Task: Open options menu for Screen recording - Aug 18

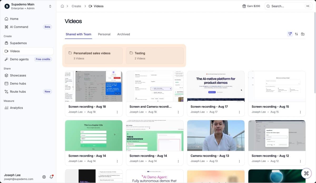Action: pos(117,112)
